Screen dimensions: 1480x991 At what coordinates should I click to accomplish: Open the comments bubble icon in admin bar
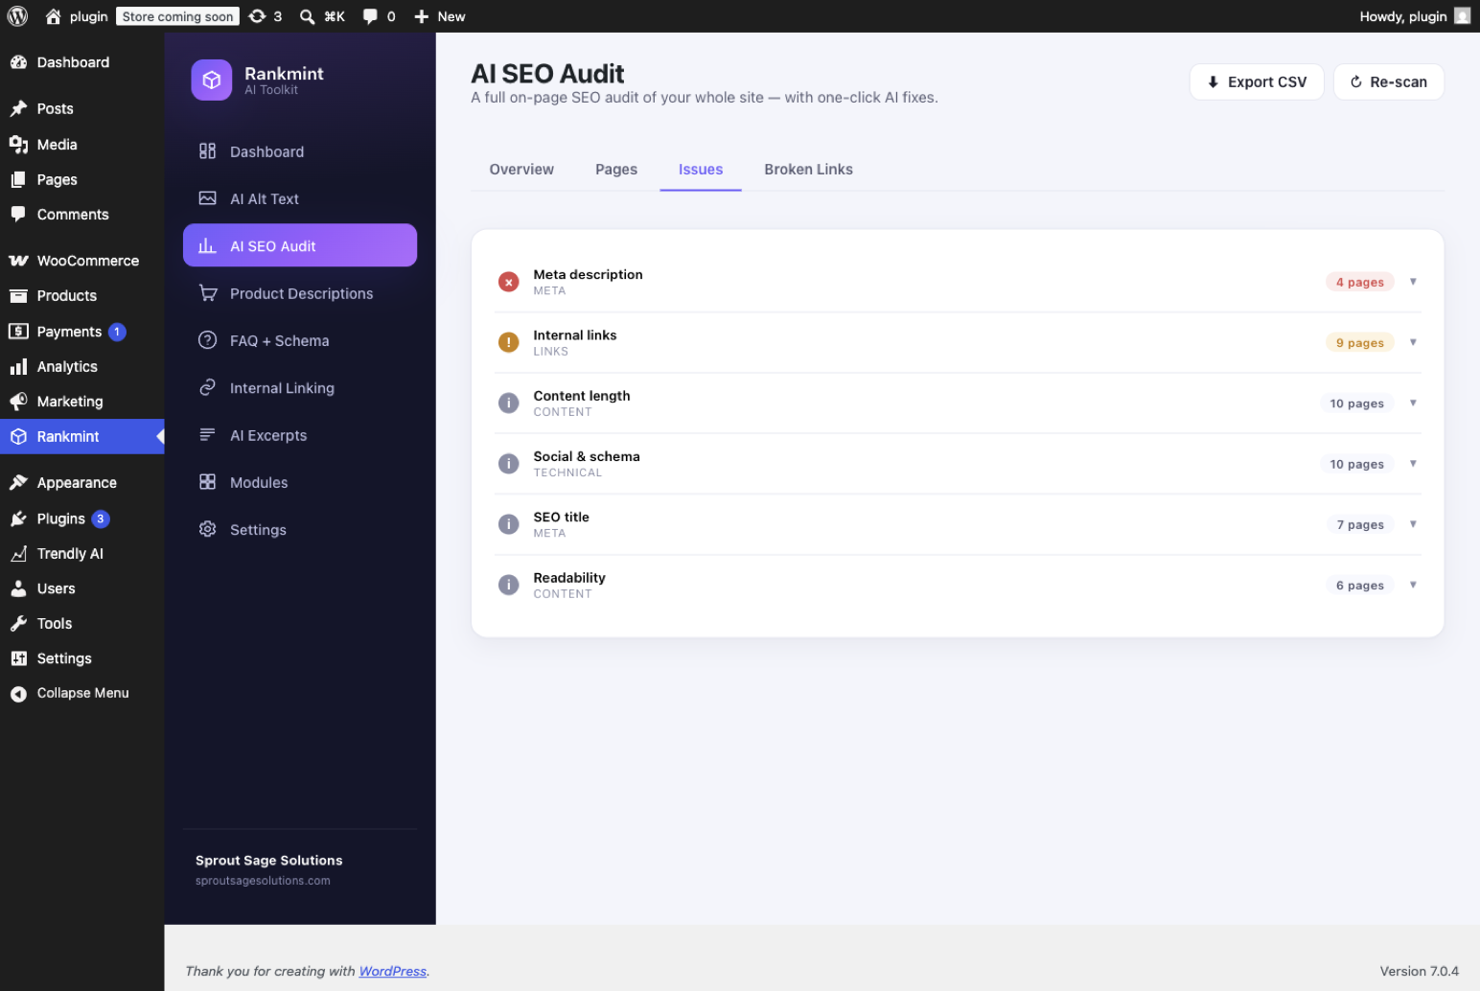[x=370, y=16]
